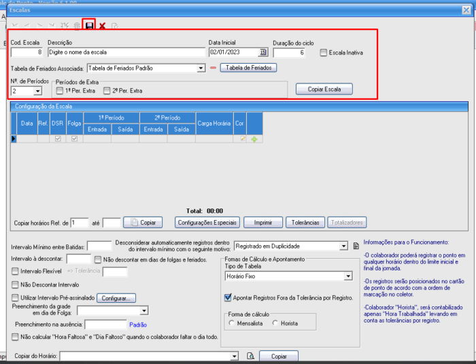Expand the Tipo de Tabela dropdown
Screen dimensions: 476x364
tap(347, 276)
